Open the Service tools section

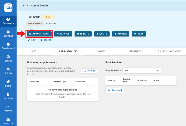coord(8,58)
